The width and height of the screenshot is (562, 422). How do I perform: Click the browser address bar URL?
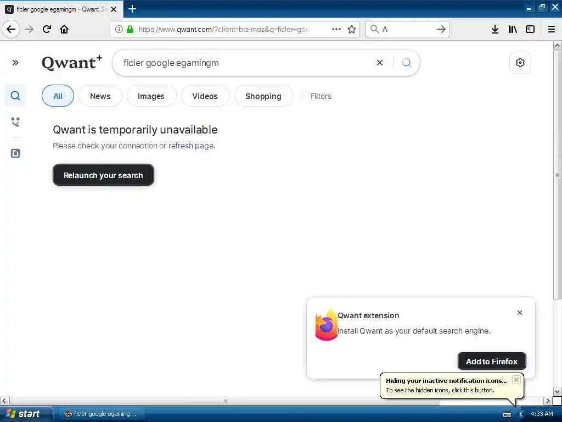(x=225, y=30)
